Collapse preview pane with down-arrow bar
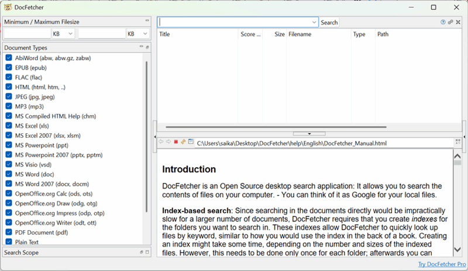 (x=309, y=134)
